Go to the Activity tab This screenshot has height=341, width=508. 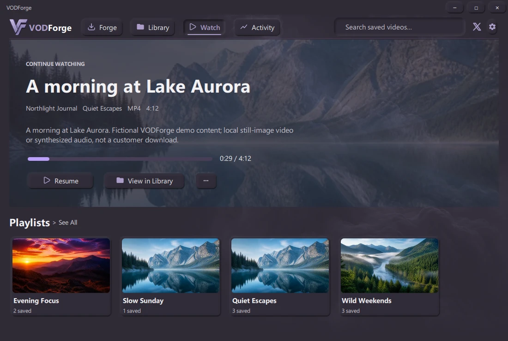[257, 28]
